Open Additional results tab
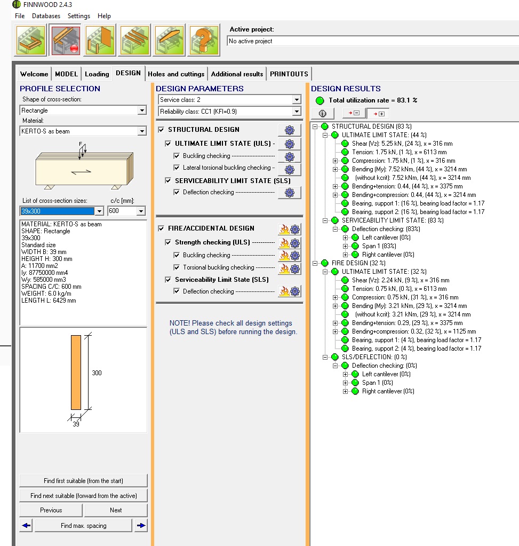Image resolution: width=519 pixels, height=546 pixels. coord(237,74)
